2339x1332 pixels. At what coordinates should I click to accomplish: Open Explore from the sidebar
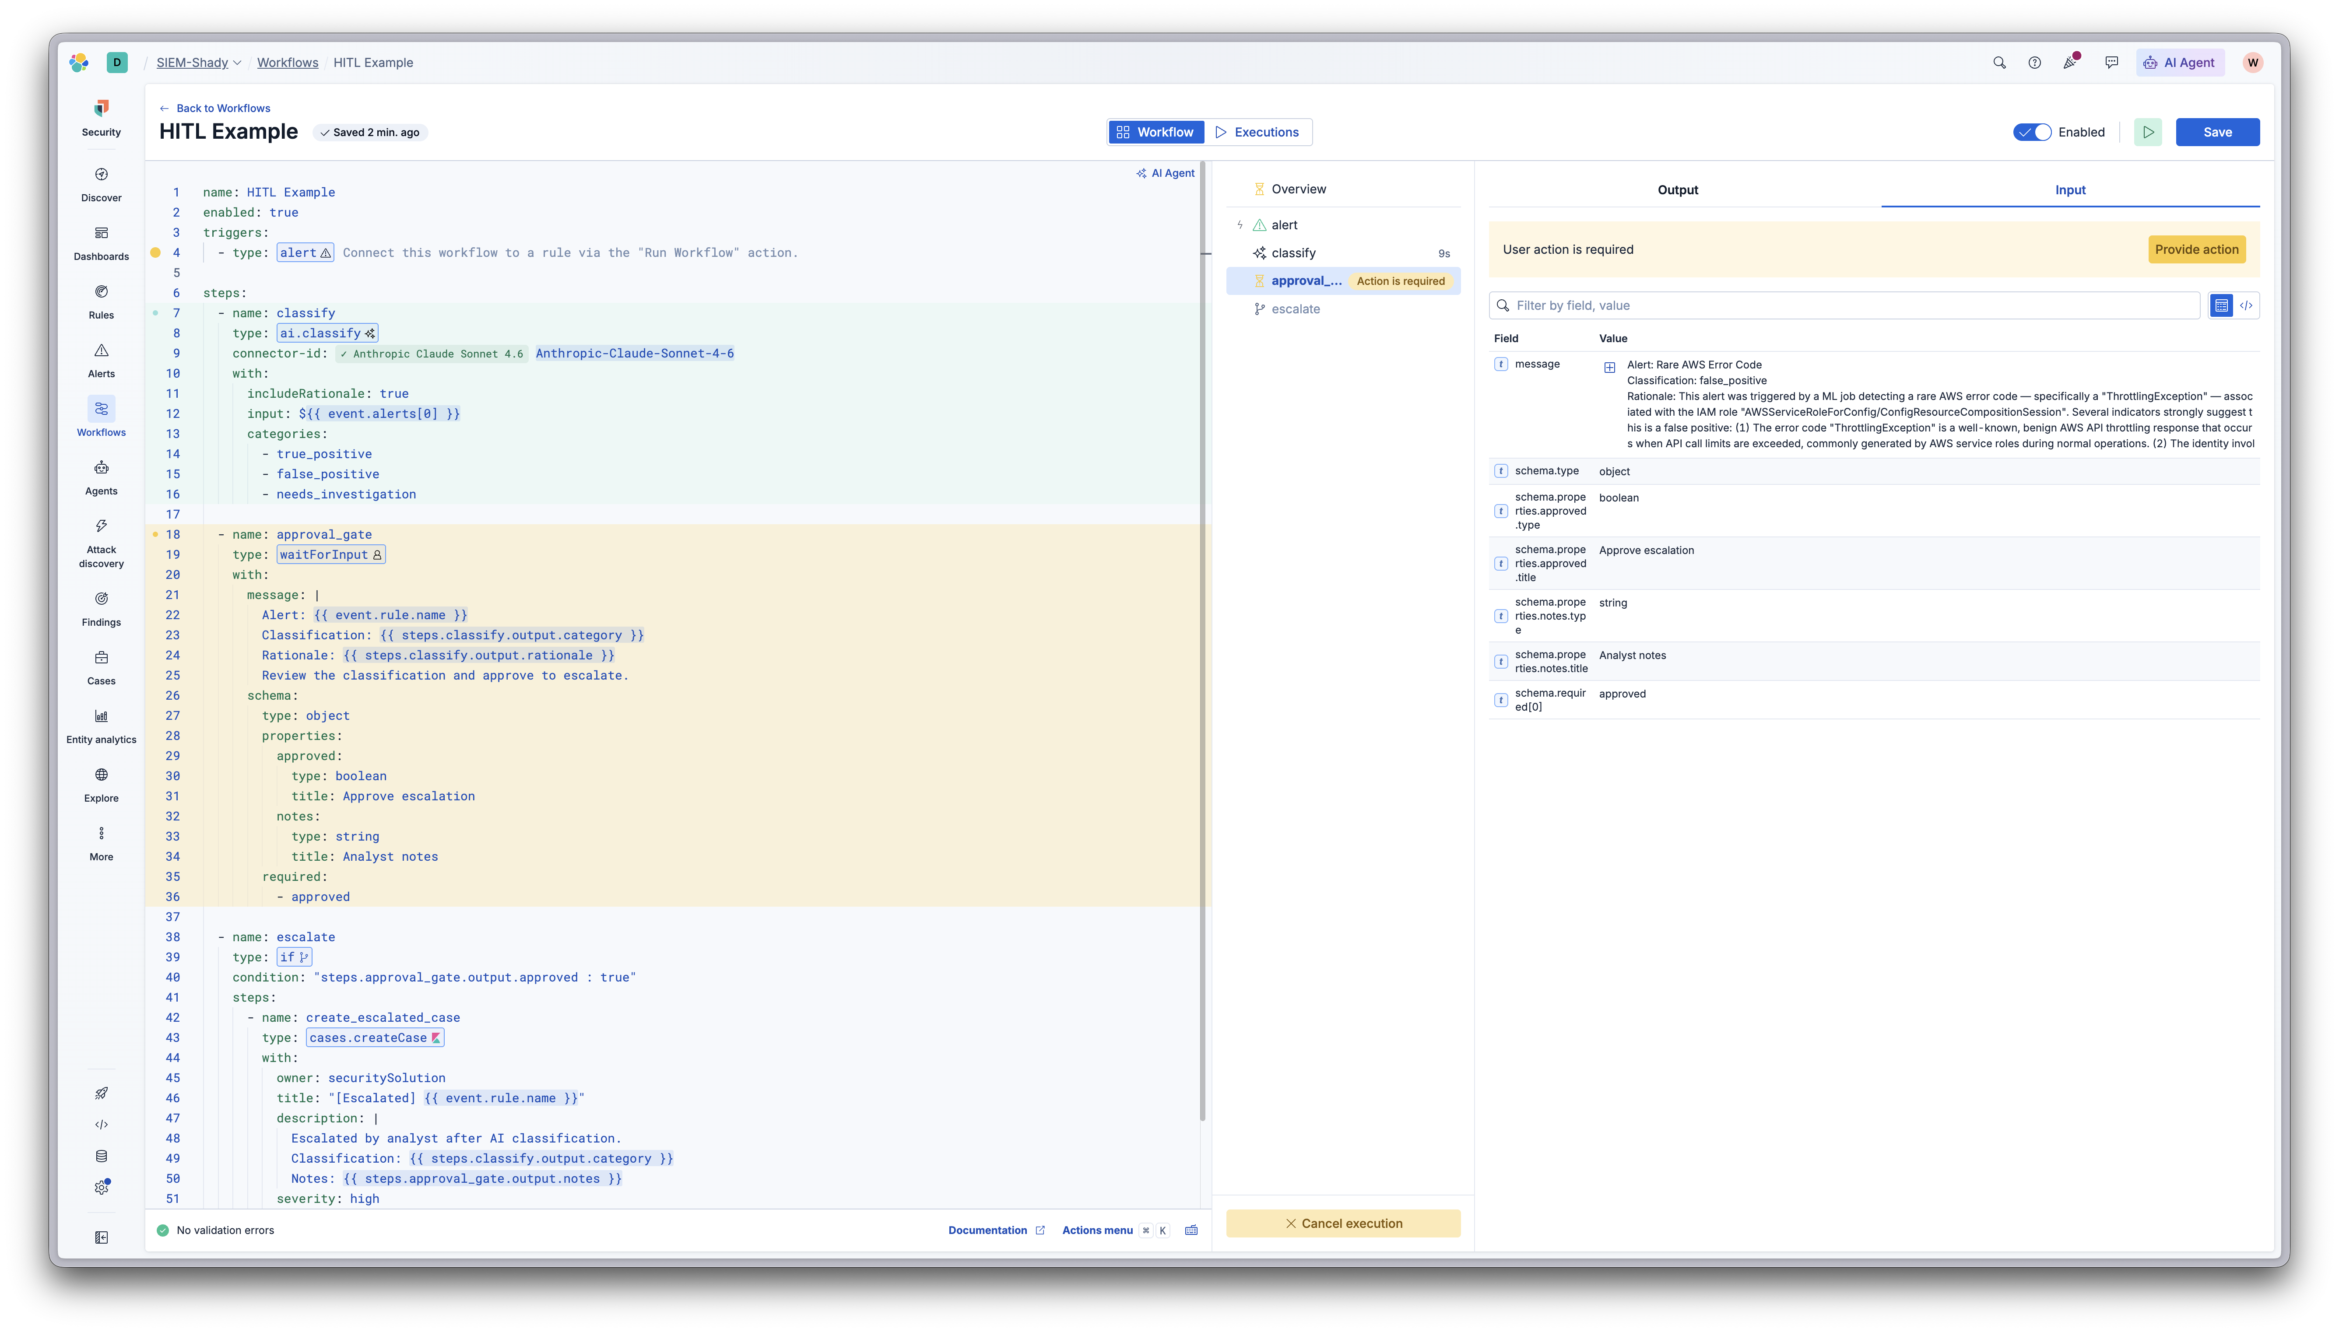click(101, 785)
